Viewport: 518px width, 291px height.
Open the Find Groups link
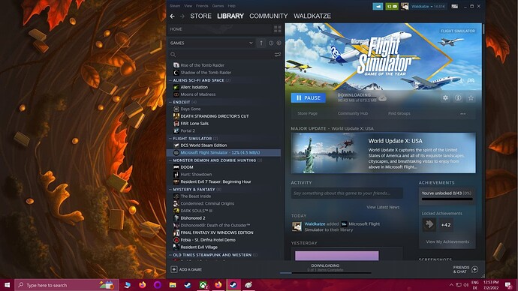tap(399, 113)
